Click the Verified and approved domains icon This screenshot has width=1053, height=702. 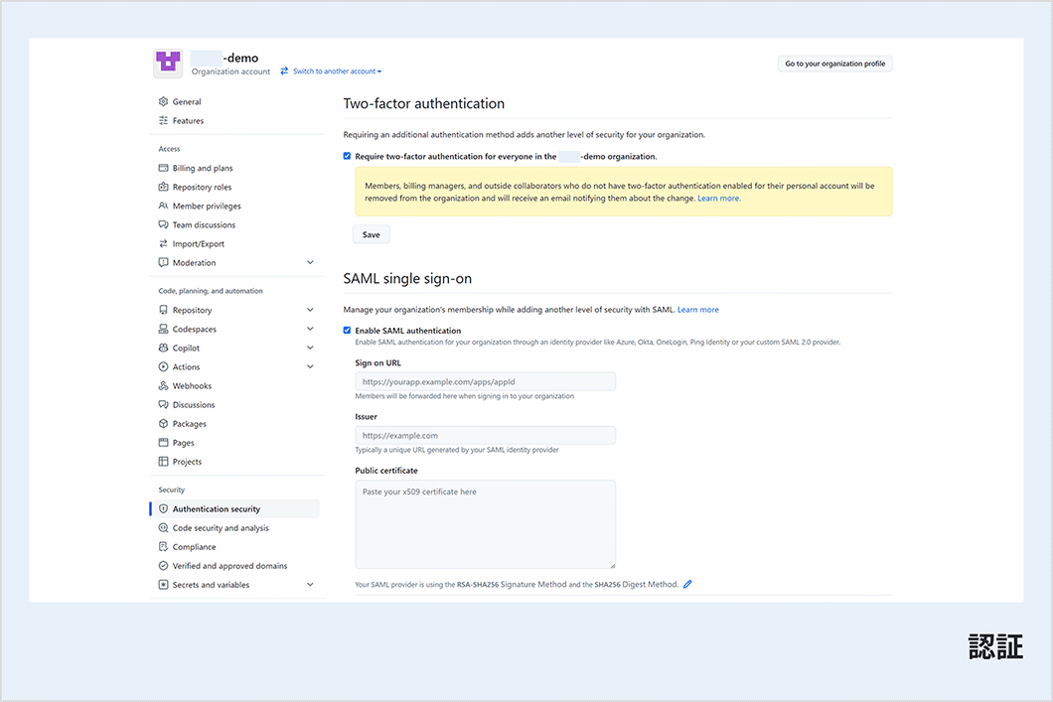tap(164, 566)
